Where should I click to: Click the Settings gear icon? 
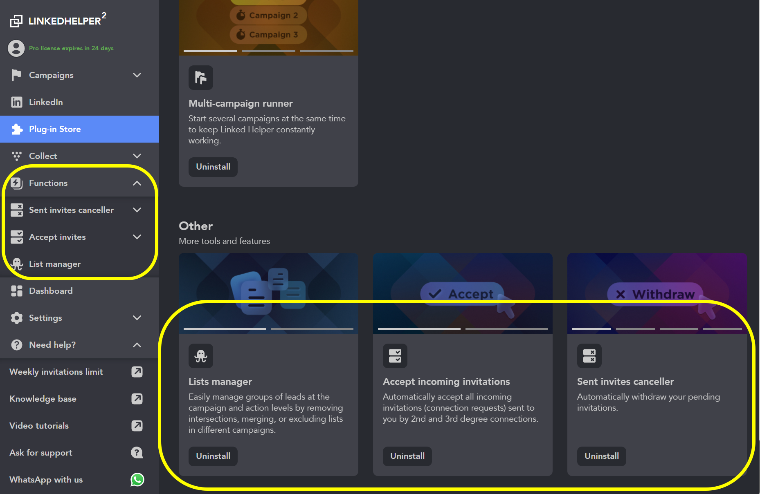tap(16, 318)
